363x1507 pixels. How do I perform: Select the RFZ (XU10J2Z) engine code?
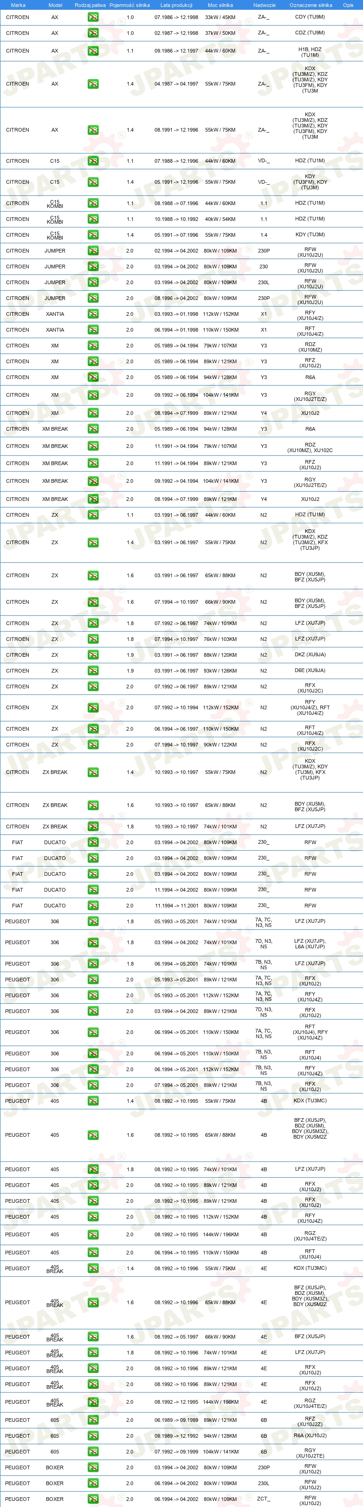pos(310,1421)
